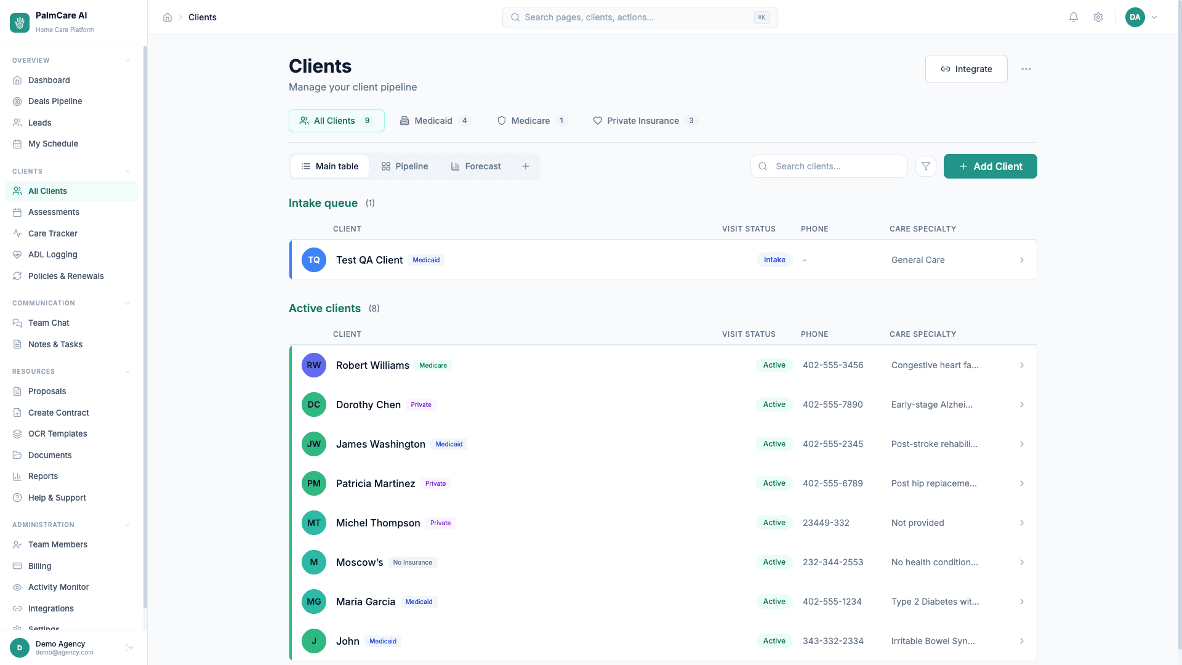The width and height of the screenshot is (1182, 665).
Task: Switch to the Pipeline tab
Action: coord(404,166)
